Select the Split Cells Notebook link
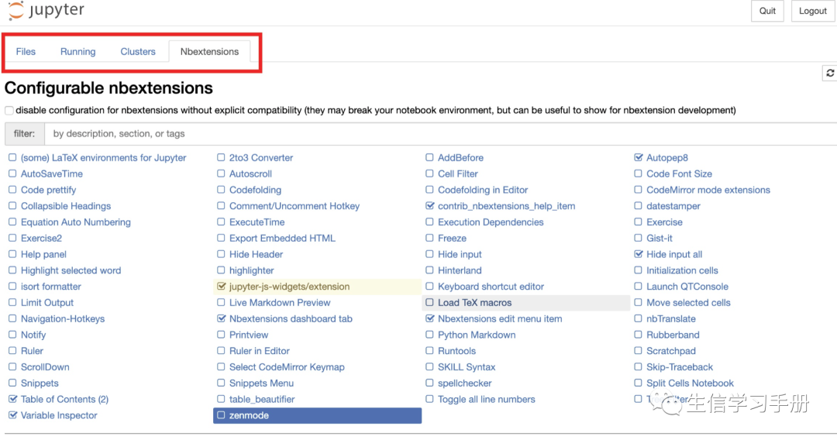The width and height of the screenshot is (837, 440). point(690,383)
